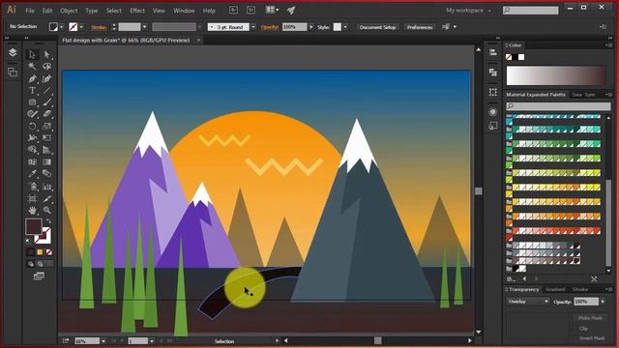Pick the Mesh tool

pyautogui.click(x=32, y=161)
